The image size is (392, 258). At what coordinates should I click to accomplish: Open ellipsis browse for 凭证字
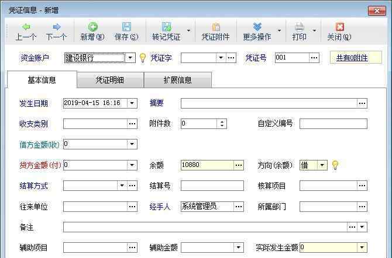coord(231,58)
